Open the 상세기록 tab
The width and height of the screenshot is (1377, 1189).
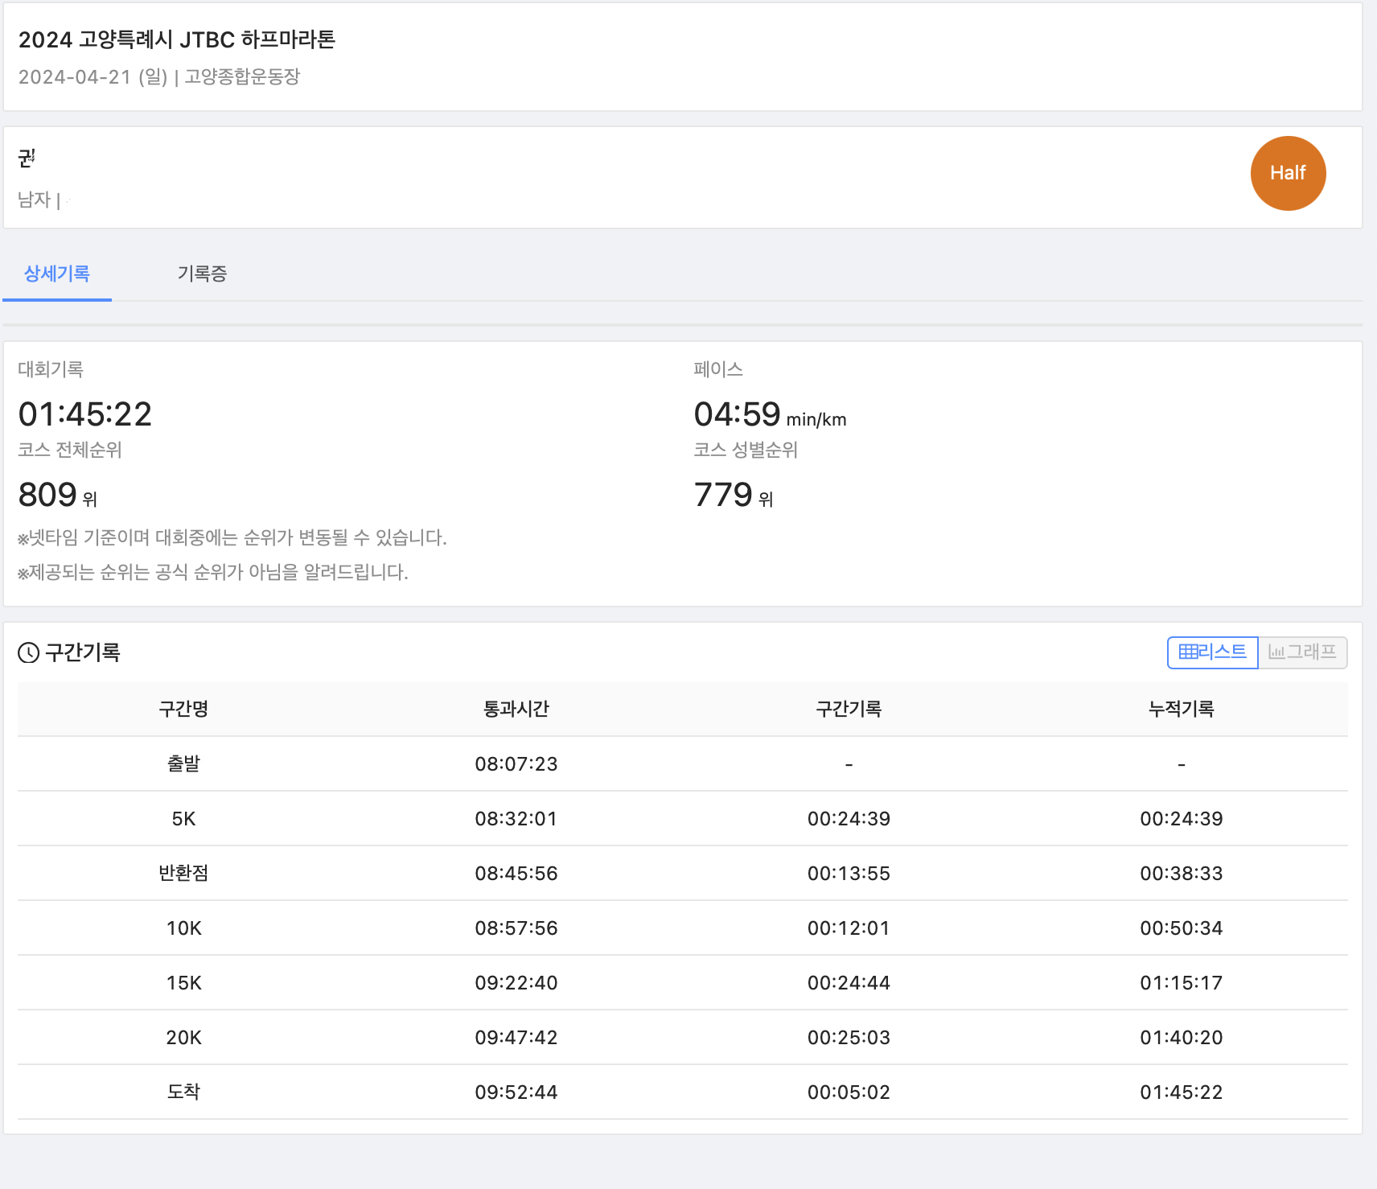(57, 274)
